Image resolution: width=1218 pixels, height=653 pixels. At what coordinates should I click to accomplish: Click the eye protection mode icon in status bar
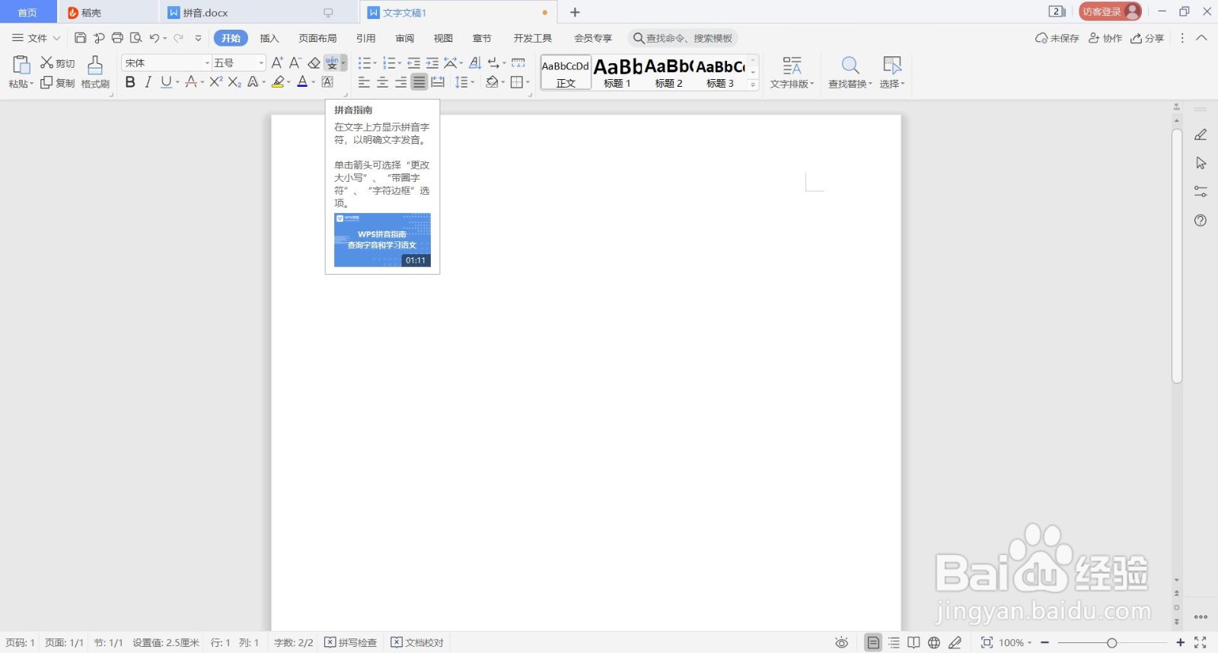coord(841,642)
